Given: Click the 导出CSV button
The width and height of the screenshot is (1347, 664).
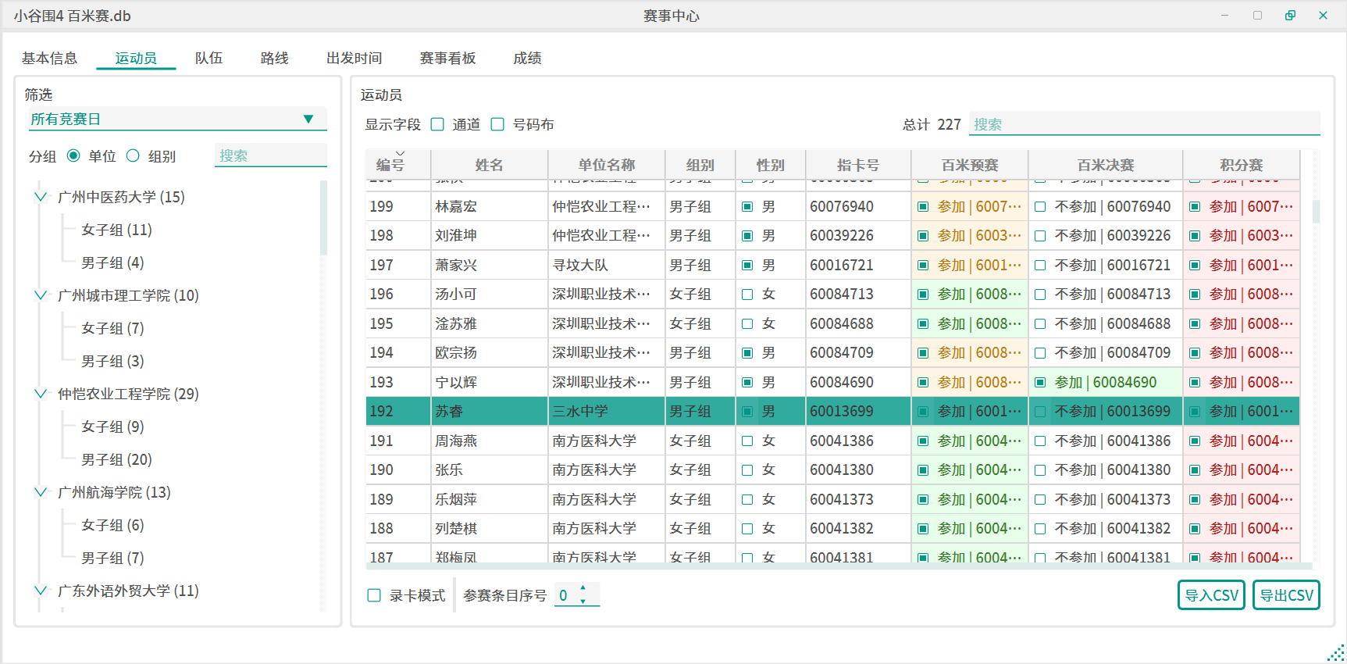Looking at the screenshot, I should 1286,595.
